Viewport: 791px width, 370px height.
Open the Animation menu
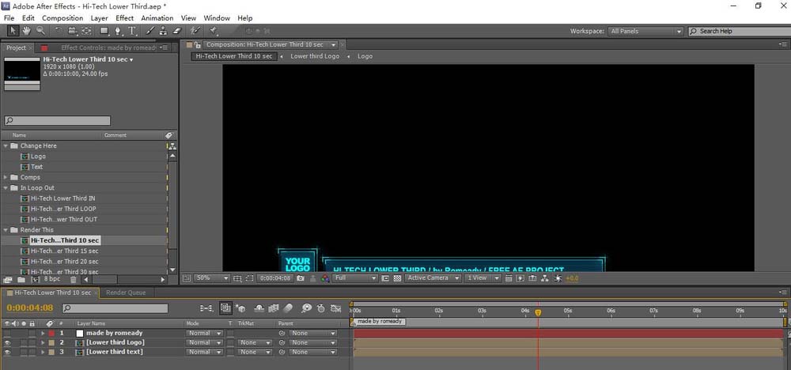coord(157,17)
